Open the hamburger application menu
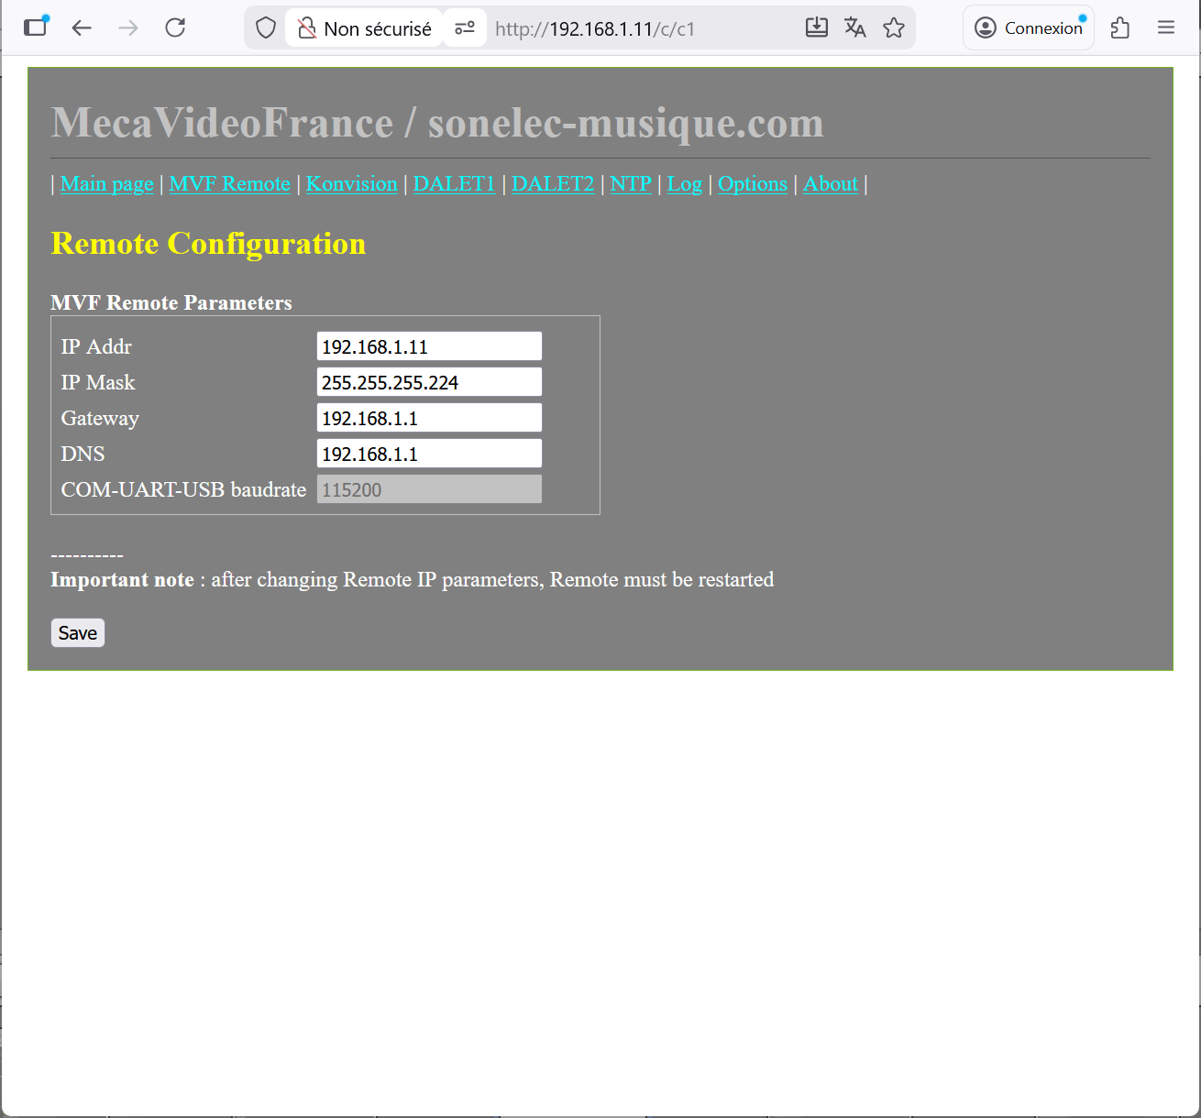The width and height of the screenshot is (1201, 1118). [1166, 27]
